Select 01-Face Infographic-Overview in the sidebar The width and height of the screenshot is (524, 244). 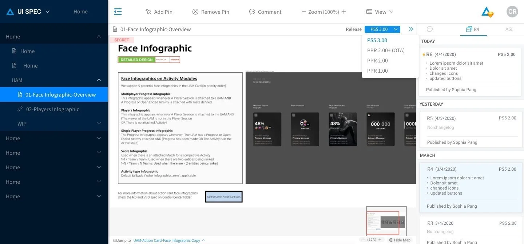tap(54, 94)
